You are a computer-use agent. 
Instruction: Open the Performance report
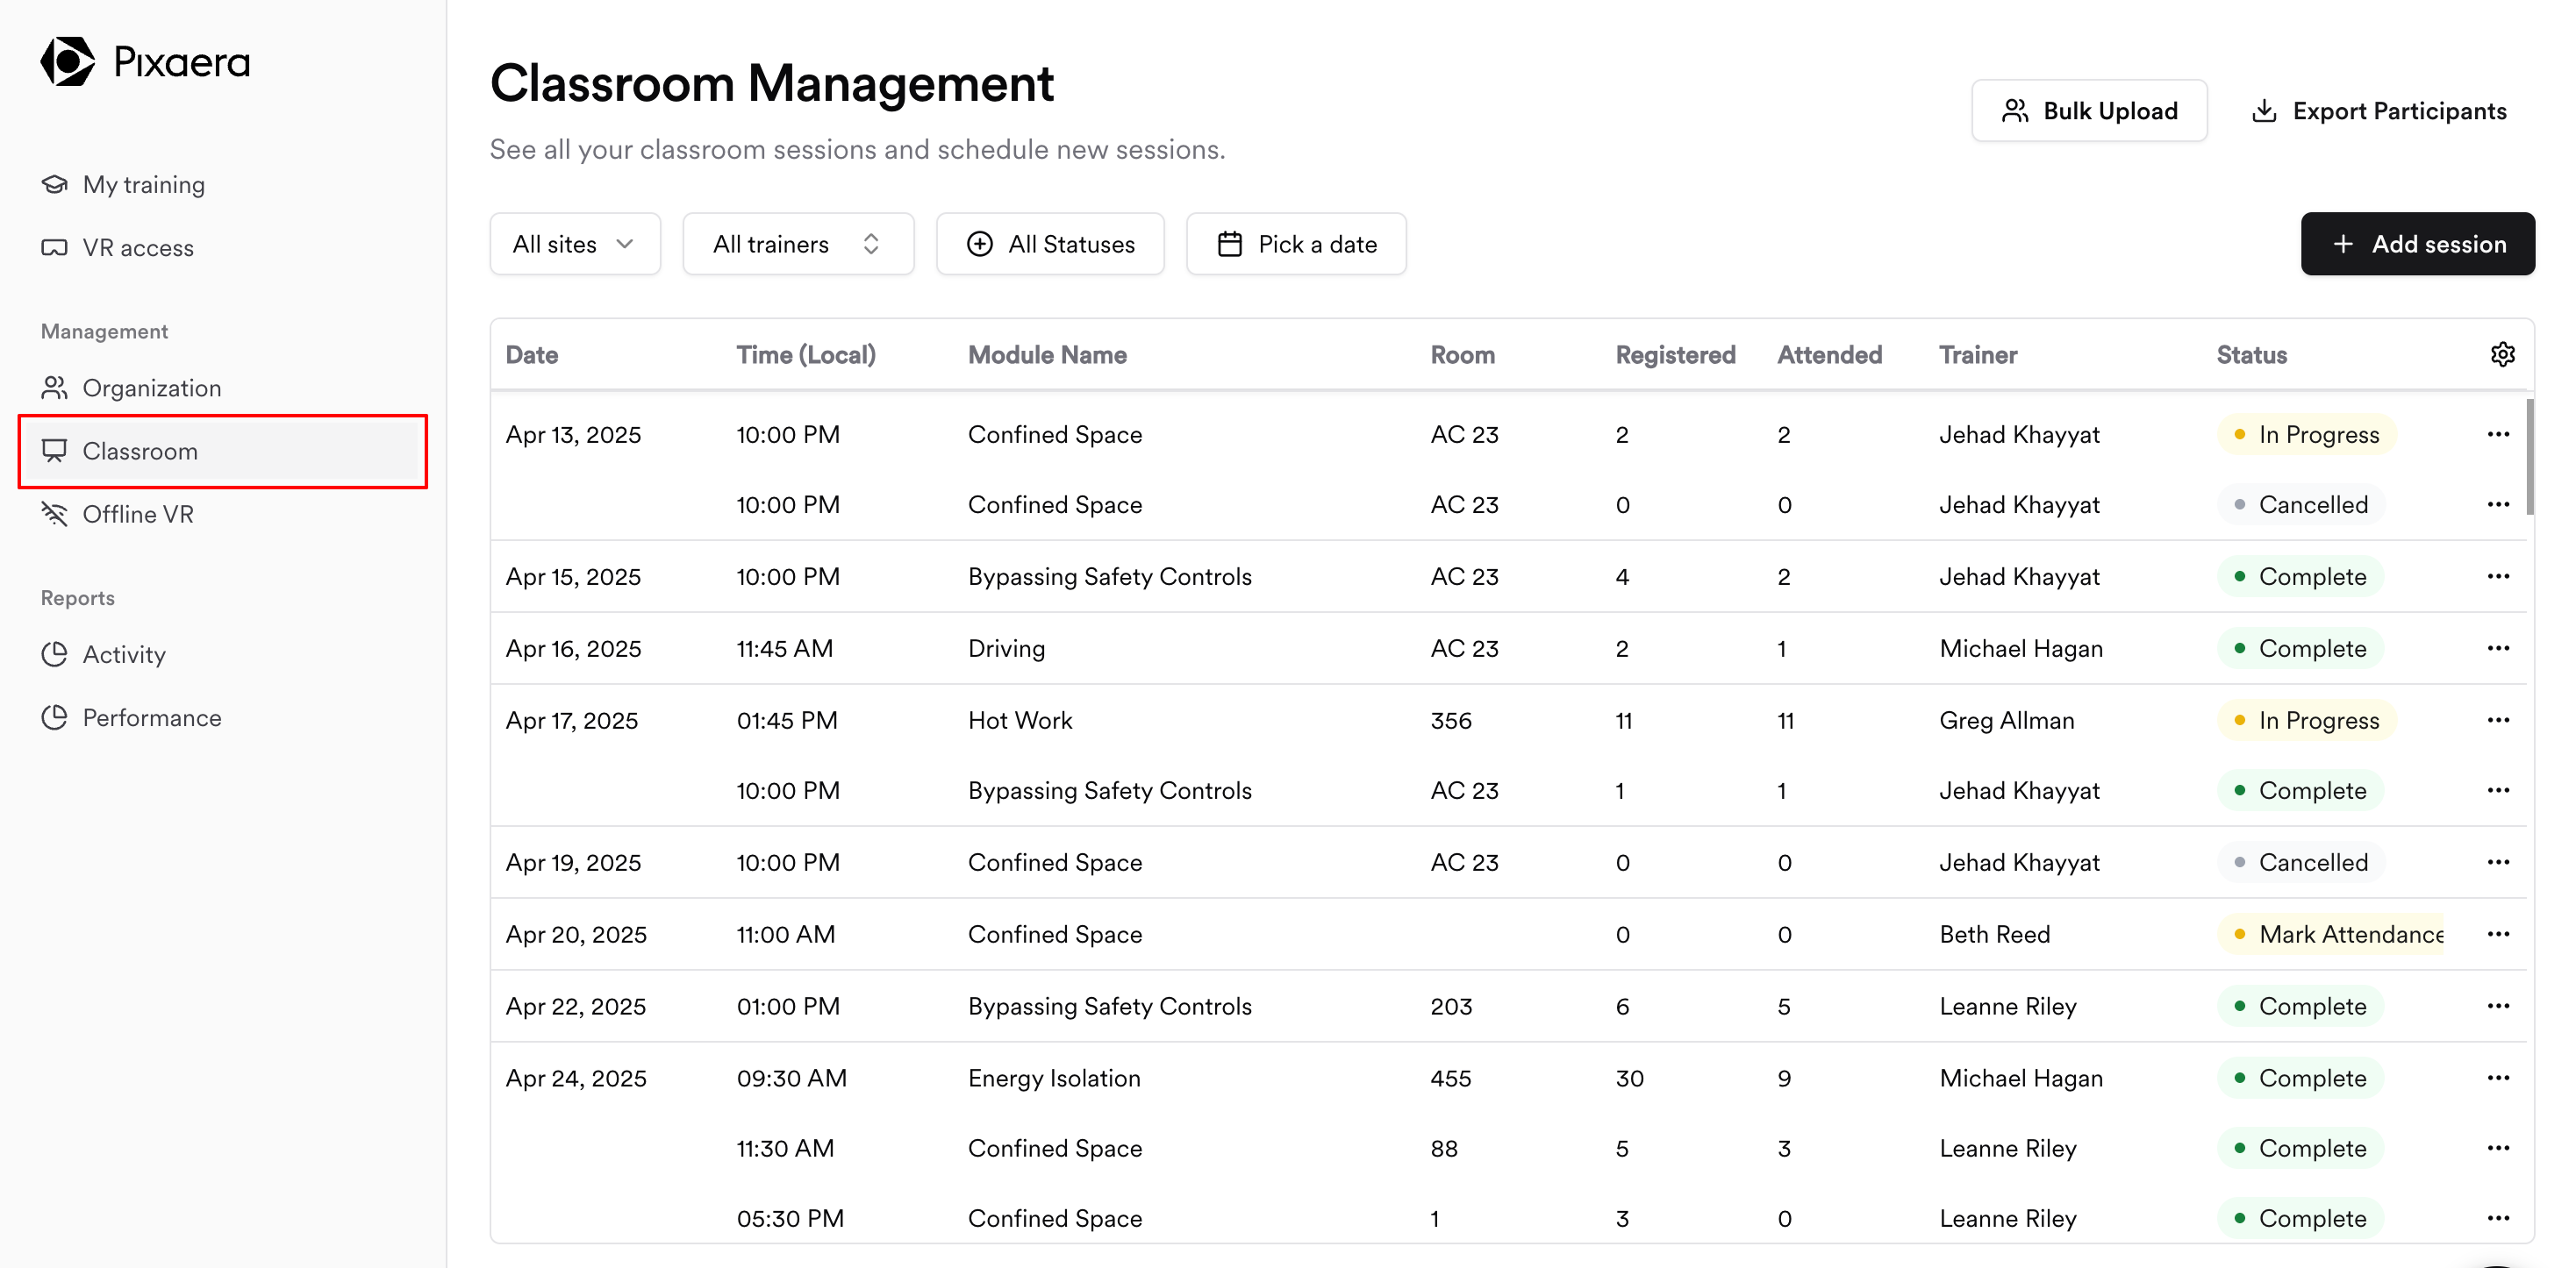coord(151,717)
